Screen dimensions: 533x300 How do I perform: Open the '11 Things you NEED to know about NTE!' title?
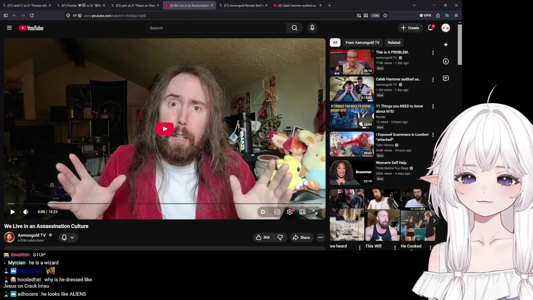(399, 109)
